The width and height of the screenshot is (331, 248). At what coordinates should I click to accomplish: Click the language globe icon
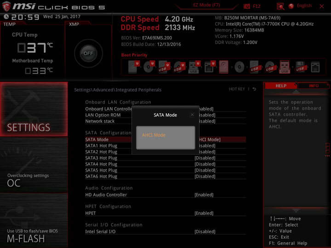(x=291, y=6)
